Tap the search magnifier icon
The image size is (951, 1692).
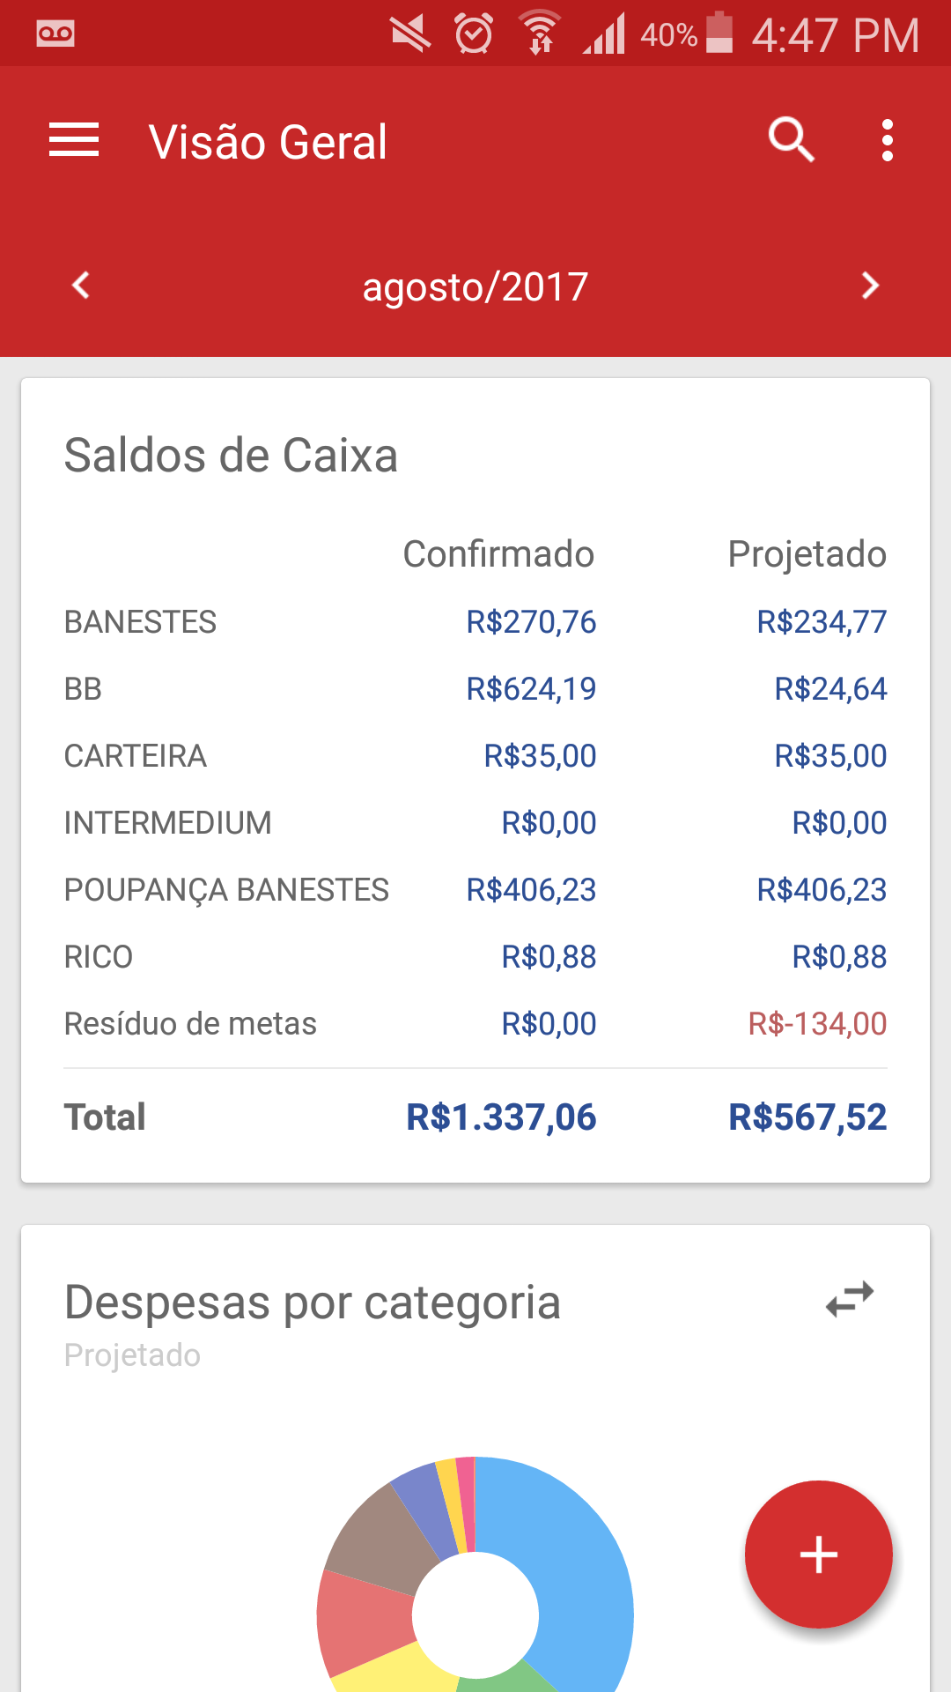pyautogui.click(x=791, y=140)
